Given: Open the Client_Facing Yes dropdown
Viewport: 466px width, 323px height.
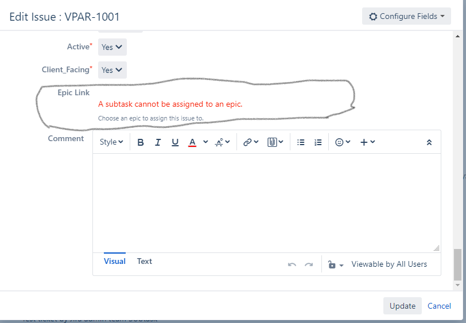Looking at the screenshot, I should click(x=112, y=70).
